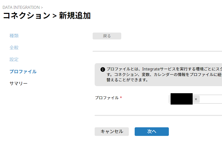Jump to the サマリー step in sidebar
The image size is (222, 146).
click(18, 83)
